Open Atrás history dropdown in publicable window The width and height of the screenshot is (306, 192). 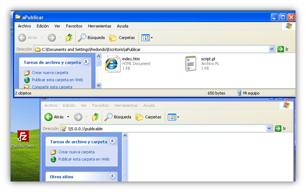pyautogui.click(x=68, y=117)
